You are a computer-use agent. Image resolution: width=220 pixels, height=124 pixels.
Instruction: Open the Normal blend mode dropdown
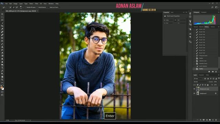[200, 82]
